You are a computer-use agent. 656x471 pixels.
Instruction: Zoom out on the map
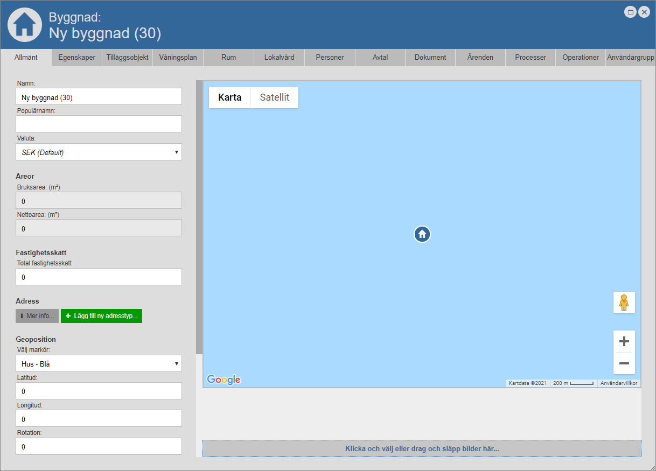[624, 363]
